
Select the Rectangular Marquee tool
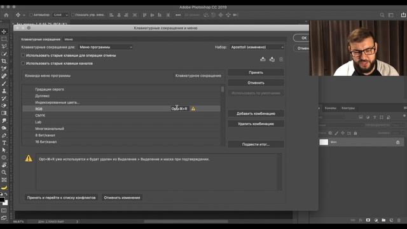click(x=4, y=39)
